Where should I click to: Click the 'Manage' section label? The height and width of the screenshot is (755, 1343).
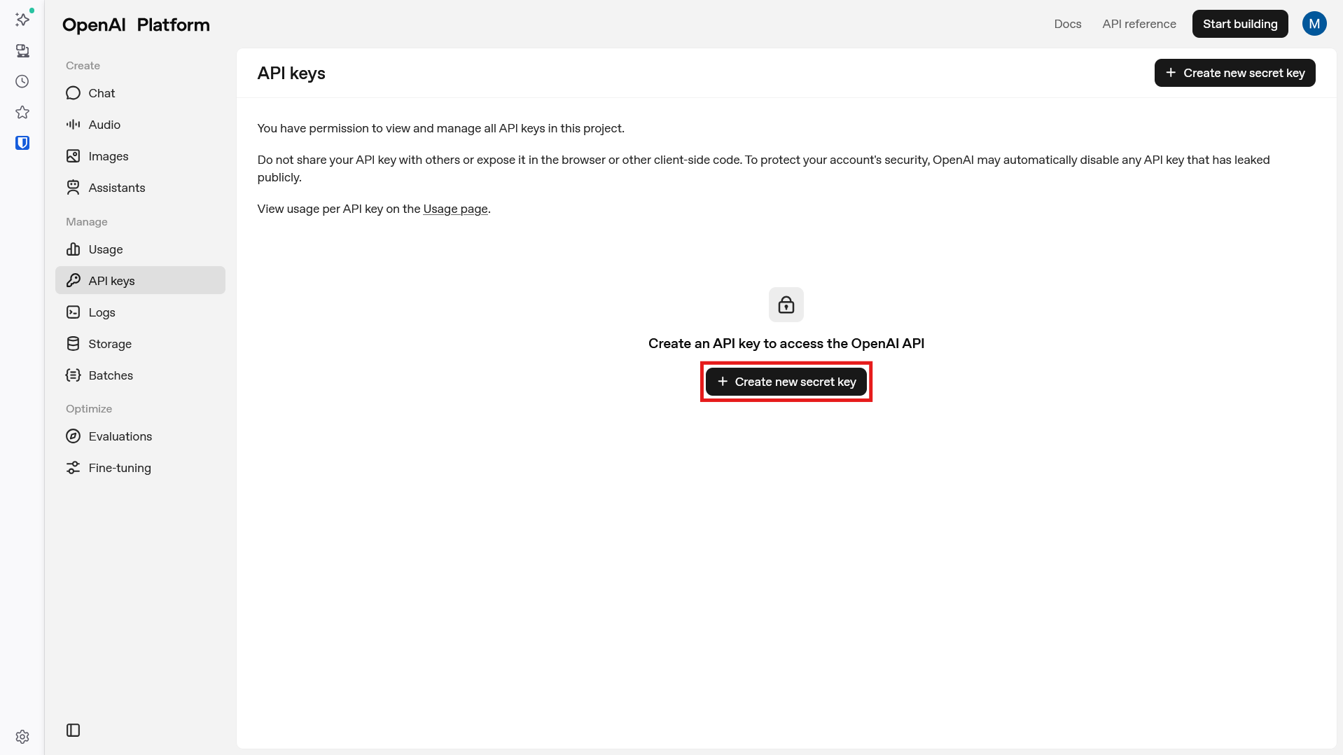pyautogui.click(x=87, y=221)
